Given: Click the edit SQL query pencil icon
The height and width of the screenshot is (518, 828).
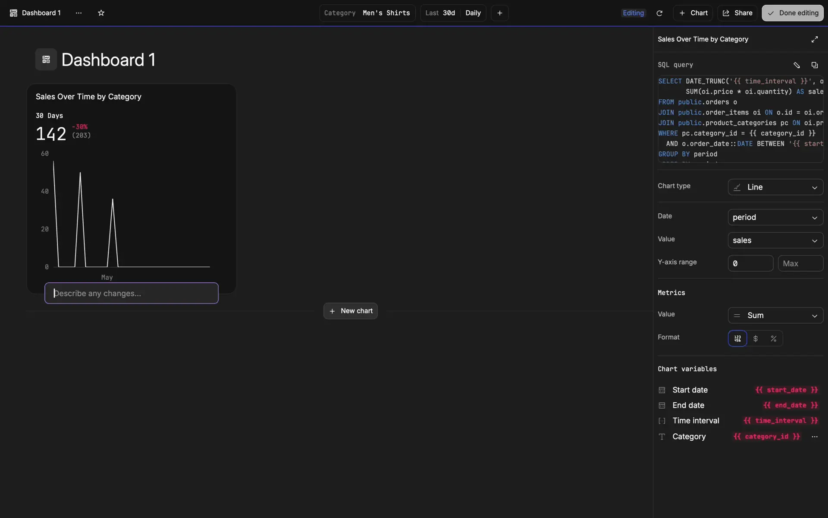Looking at the screenshot, I should (797, 65).
